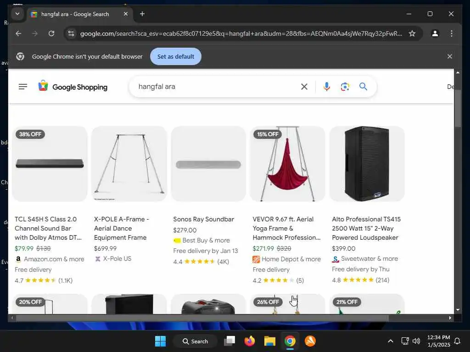Click 'Home Depot & more' seller text
Image resolution: width=470 pixels, height=352 pixels.
pyautogui.click(x=291, y=259)
